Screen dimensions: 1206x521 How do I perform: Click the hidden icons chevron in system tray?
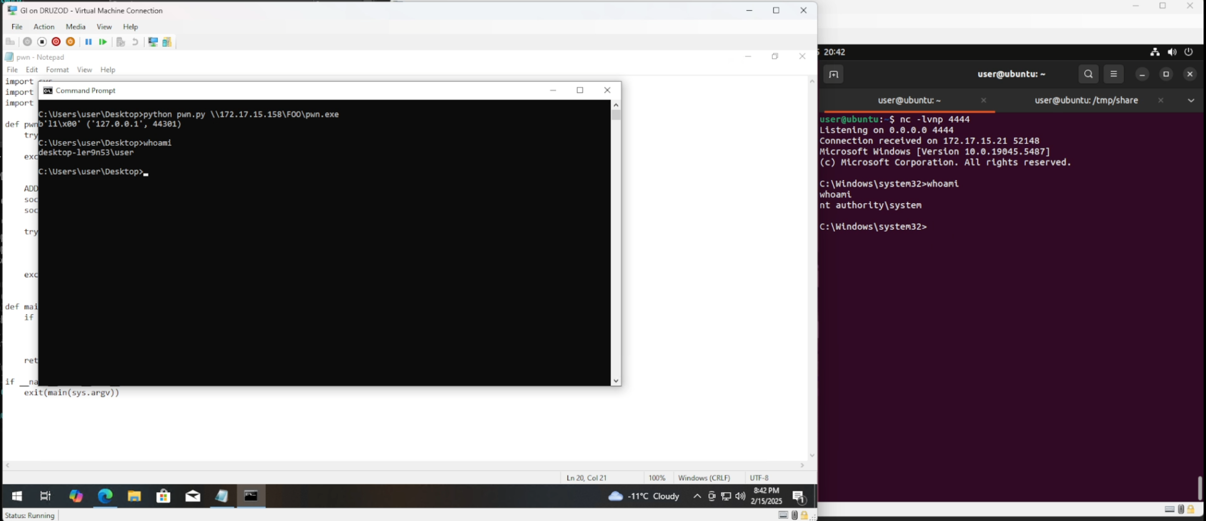(696, 496)
